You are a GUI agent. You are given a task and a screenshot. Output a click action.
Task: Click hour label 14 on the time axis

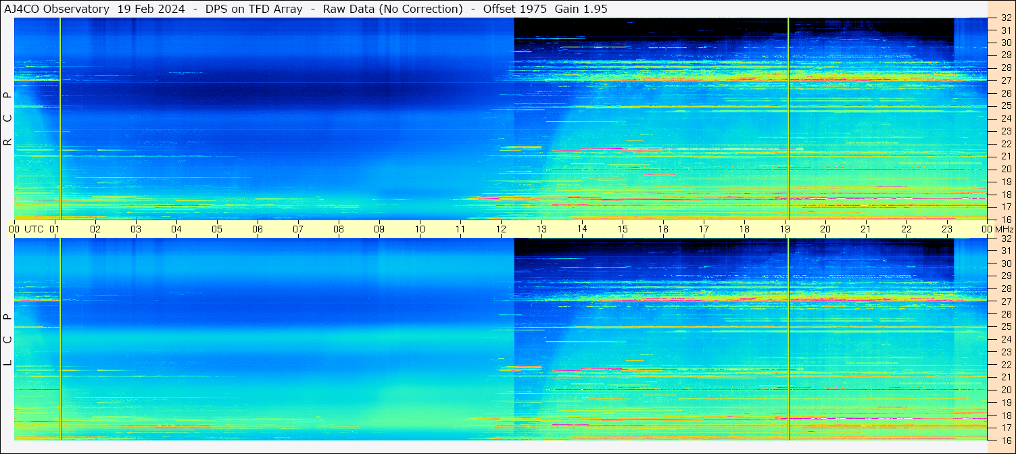click(x=582, y=229)
